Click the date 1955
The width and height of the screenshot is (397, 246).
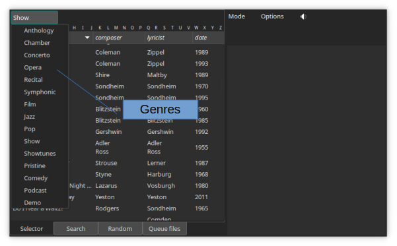(201, 147)
